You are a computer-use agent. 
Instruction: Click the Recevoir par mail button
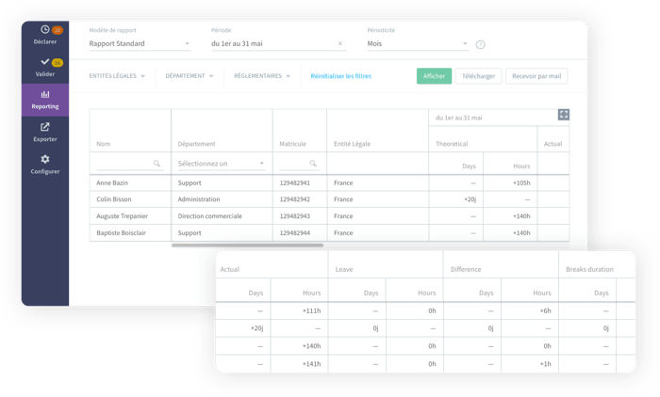coord(536,76)
